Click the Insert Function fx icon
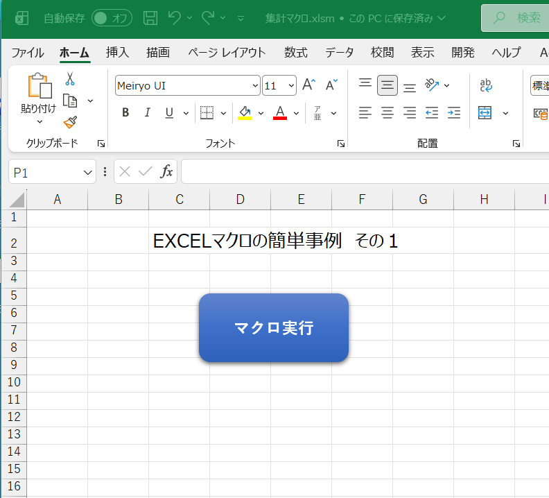Viewport: 549px width, 498px height. coord(166,172)
